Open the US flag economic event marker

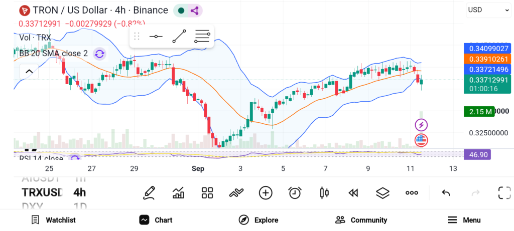click(x=421, y=140)
